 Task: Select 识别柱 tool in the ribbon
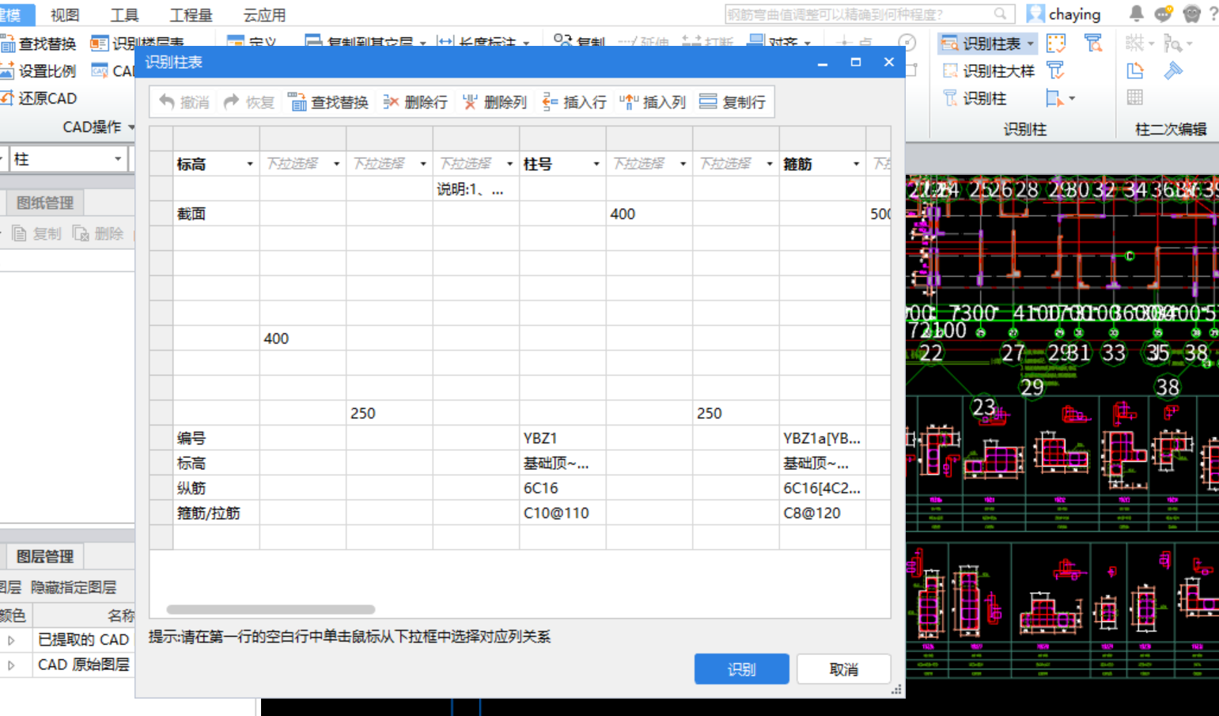click(975, 98)
